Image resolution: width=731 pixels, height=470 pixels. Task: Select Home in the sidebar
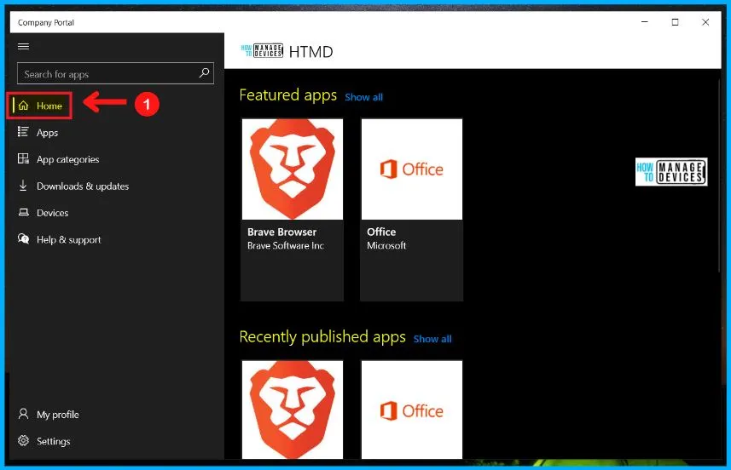click(39, 106)
